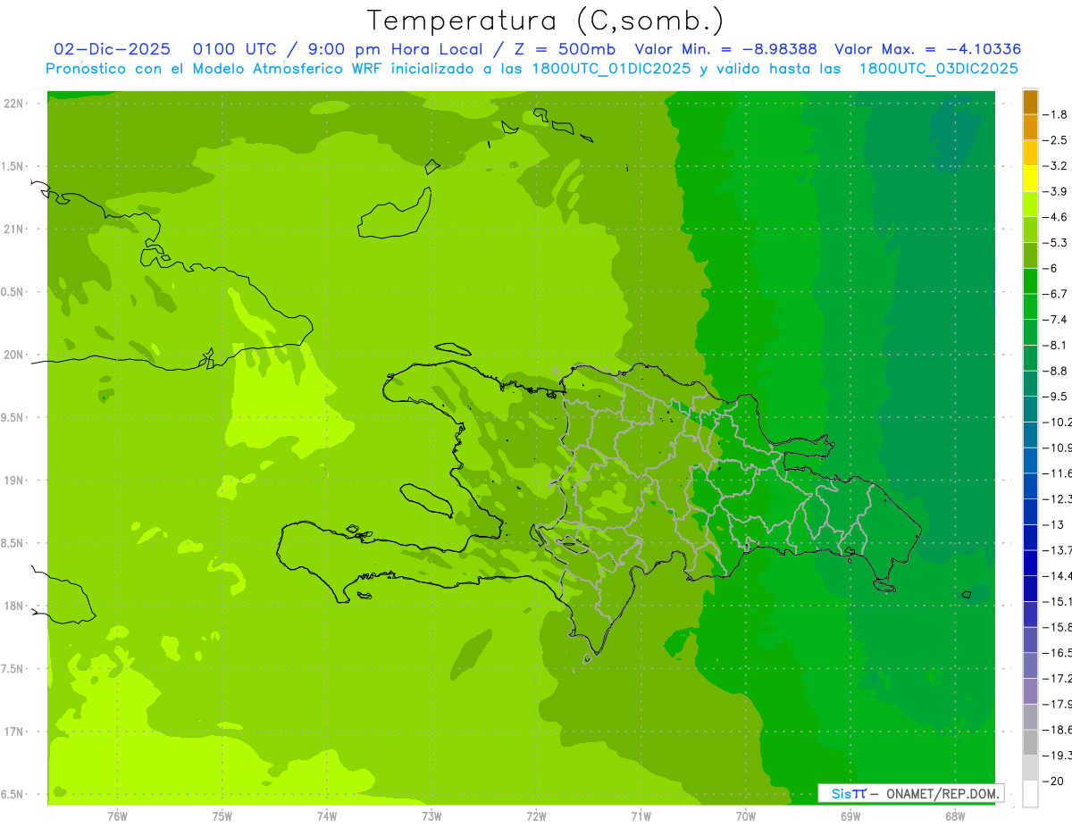Click the 71W longitude axis label
Screen dimensions: 1072x828
click(641, 816)
